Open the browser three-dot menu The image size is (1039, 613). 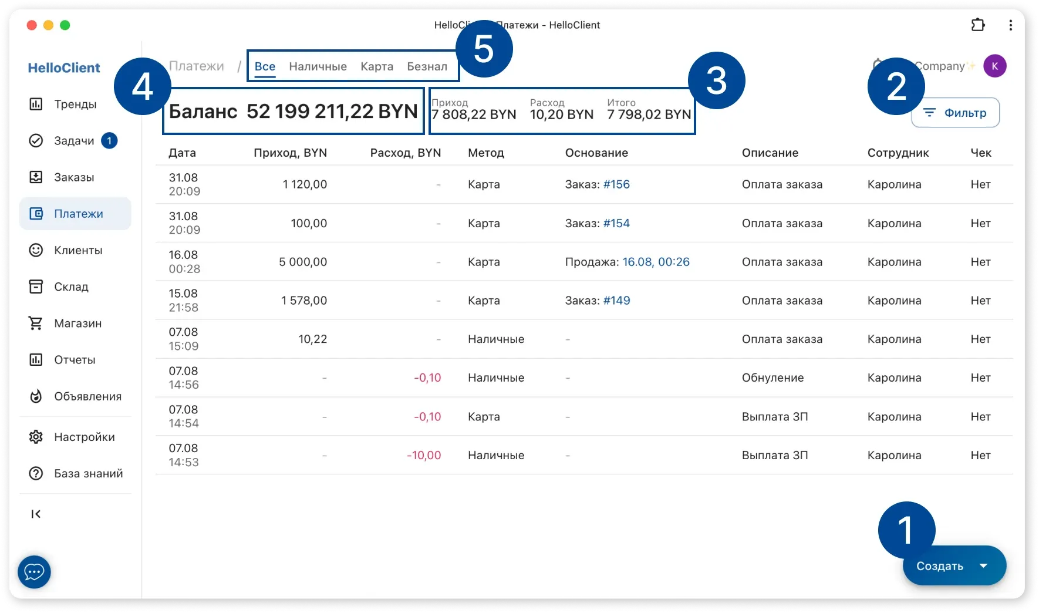point(1010,25)
